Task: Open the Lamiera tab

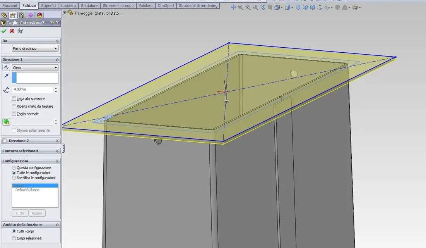Action: tap(68, 5)
